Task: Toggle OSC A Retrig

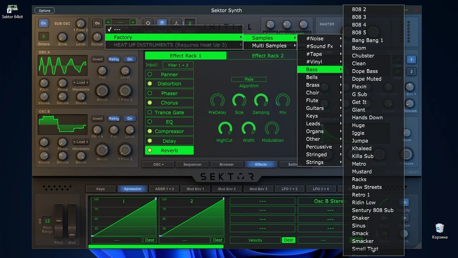Action: [x=114, y=59]
